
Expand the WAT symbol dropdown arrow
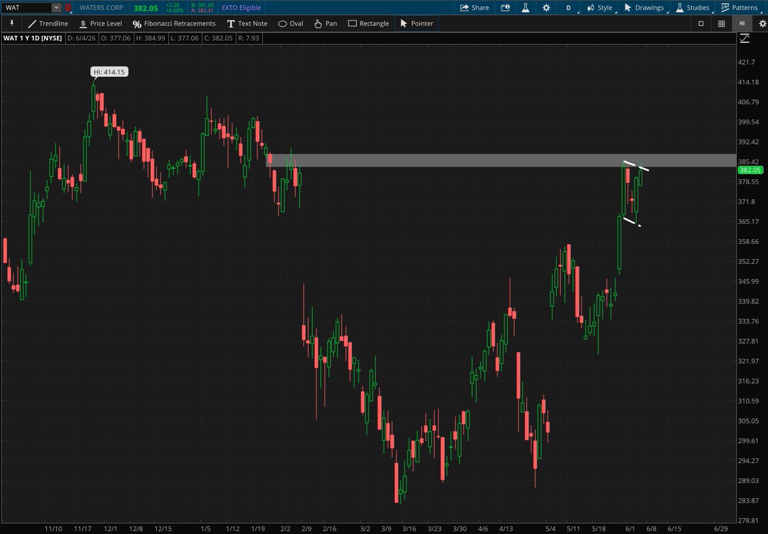click(x=56, y=8)
